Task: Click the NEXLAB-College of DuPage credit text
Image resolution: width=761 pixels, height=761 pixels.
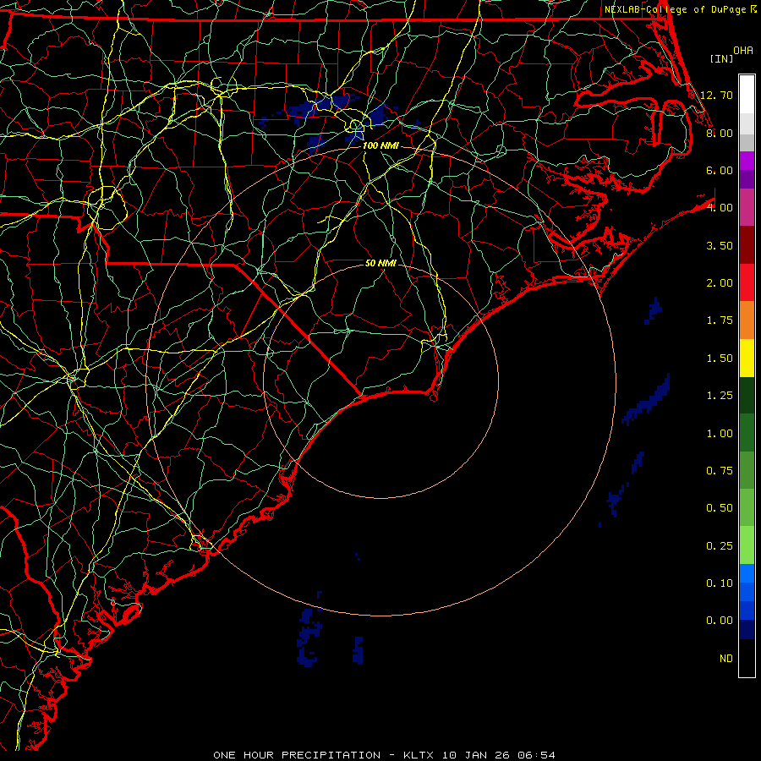Action: tap(676, 9)
